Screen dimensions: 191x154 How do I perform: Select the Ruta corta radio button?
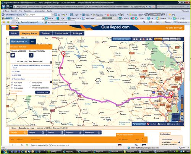tap(12, 85)
